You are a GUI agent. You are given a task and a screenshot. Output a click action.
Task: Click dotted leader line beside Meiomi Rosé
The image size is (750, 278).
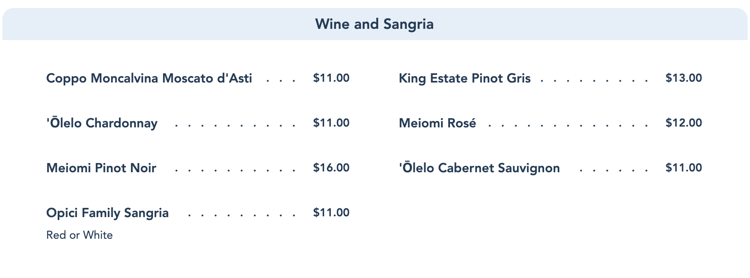click(x=568, y=125)
